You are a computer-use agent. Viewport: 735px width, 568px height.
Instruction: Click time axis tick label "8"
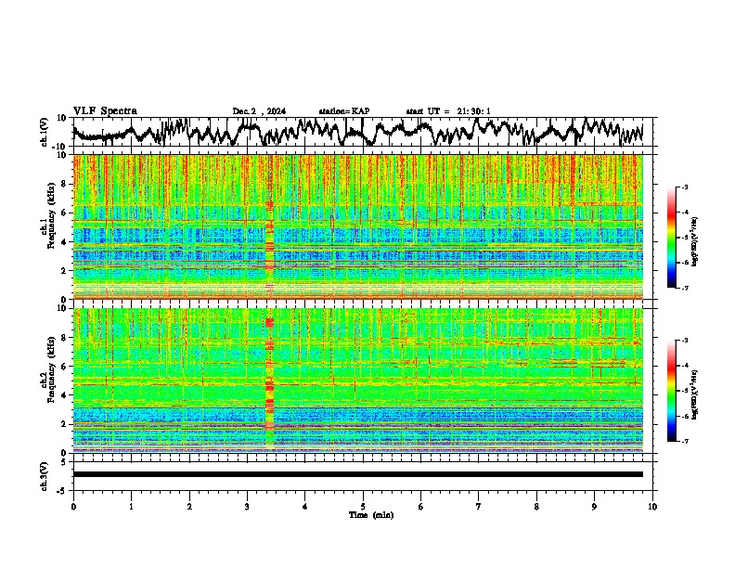coord(536,507)
